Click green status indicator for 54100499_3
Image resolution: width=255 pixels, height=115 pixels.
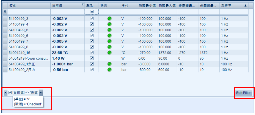pos(109,19)
